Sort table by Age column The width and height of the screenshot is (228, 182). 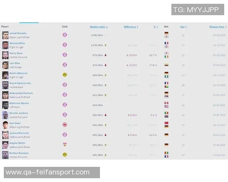(183, 27)
